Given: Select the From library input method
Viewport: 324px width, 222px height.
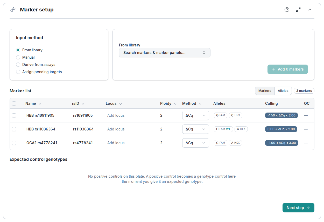Looking at the screenshot, I should coord(18,50).
